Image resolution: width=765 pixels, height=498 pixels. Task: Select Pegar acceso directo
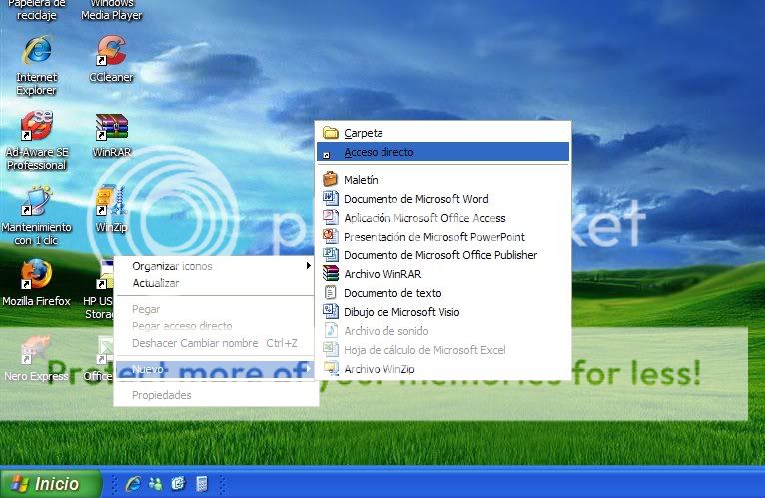pyautogui.click(x=215, y=325)
